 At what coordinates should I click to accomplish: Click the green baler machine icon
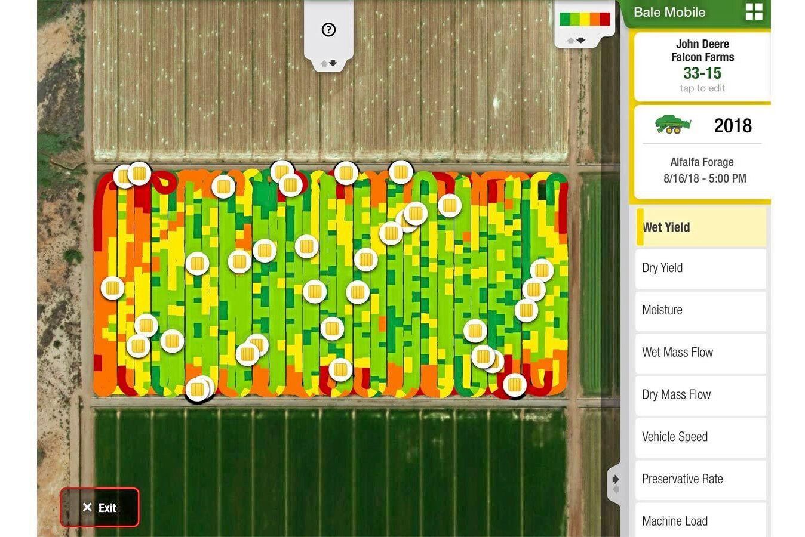click(673, 125)
